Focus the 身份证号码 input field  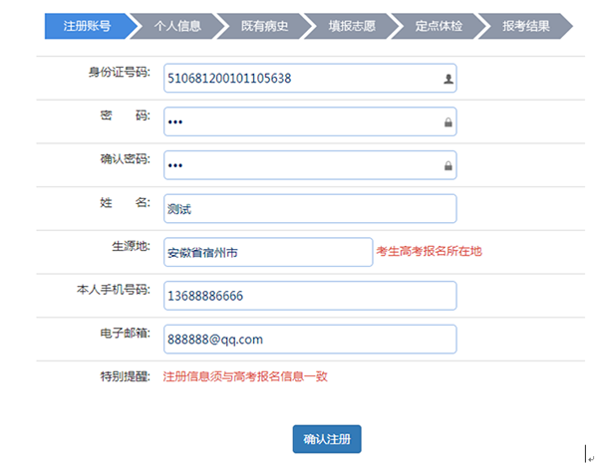[x=299, y=79]
